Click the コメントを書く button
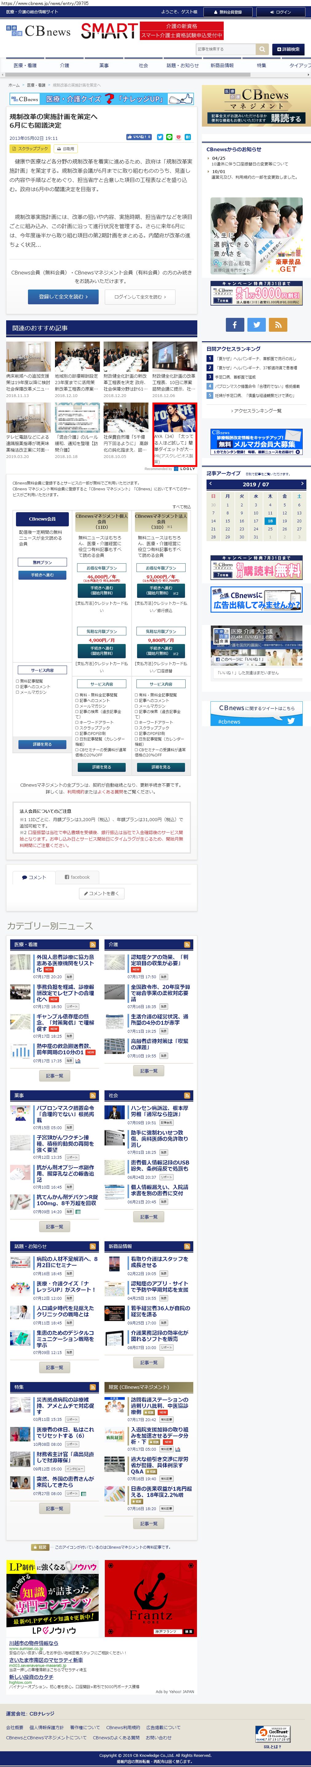Screen dimensions: 311x1767 pos(102,893)
